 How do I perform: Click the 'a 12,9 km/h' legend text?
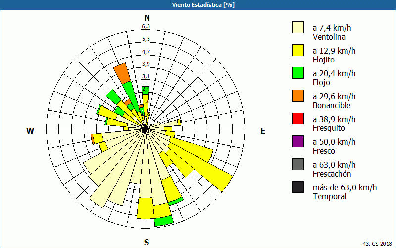pyautogui.click(x=334, y=51)
